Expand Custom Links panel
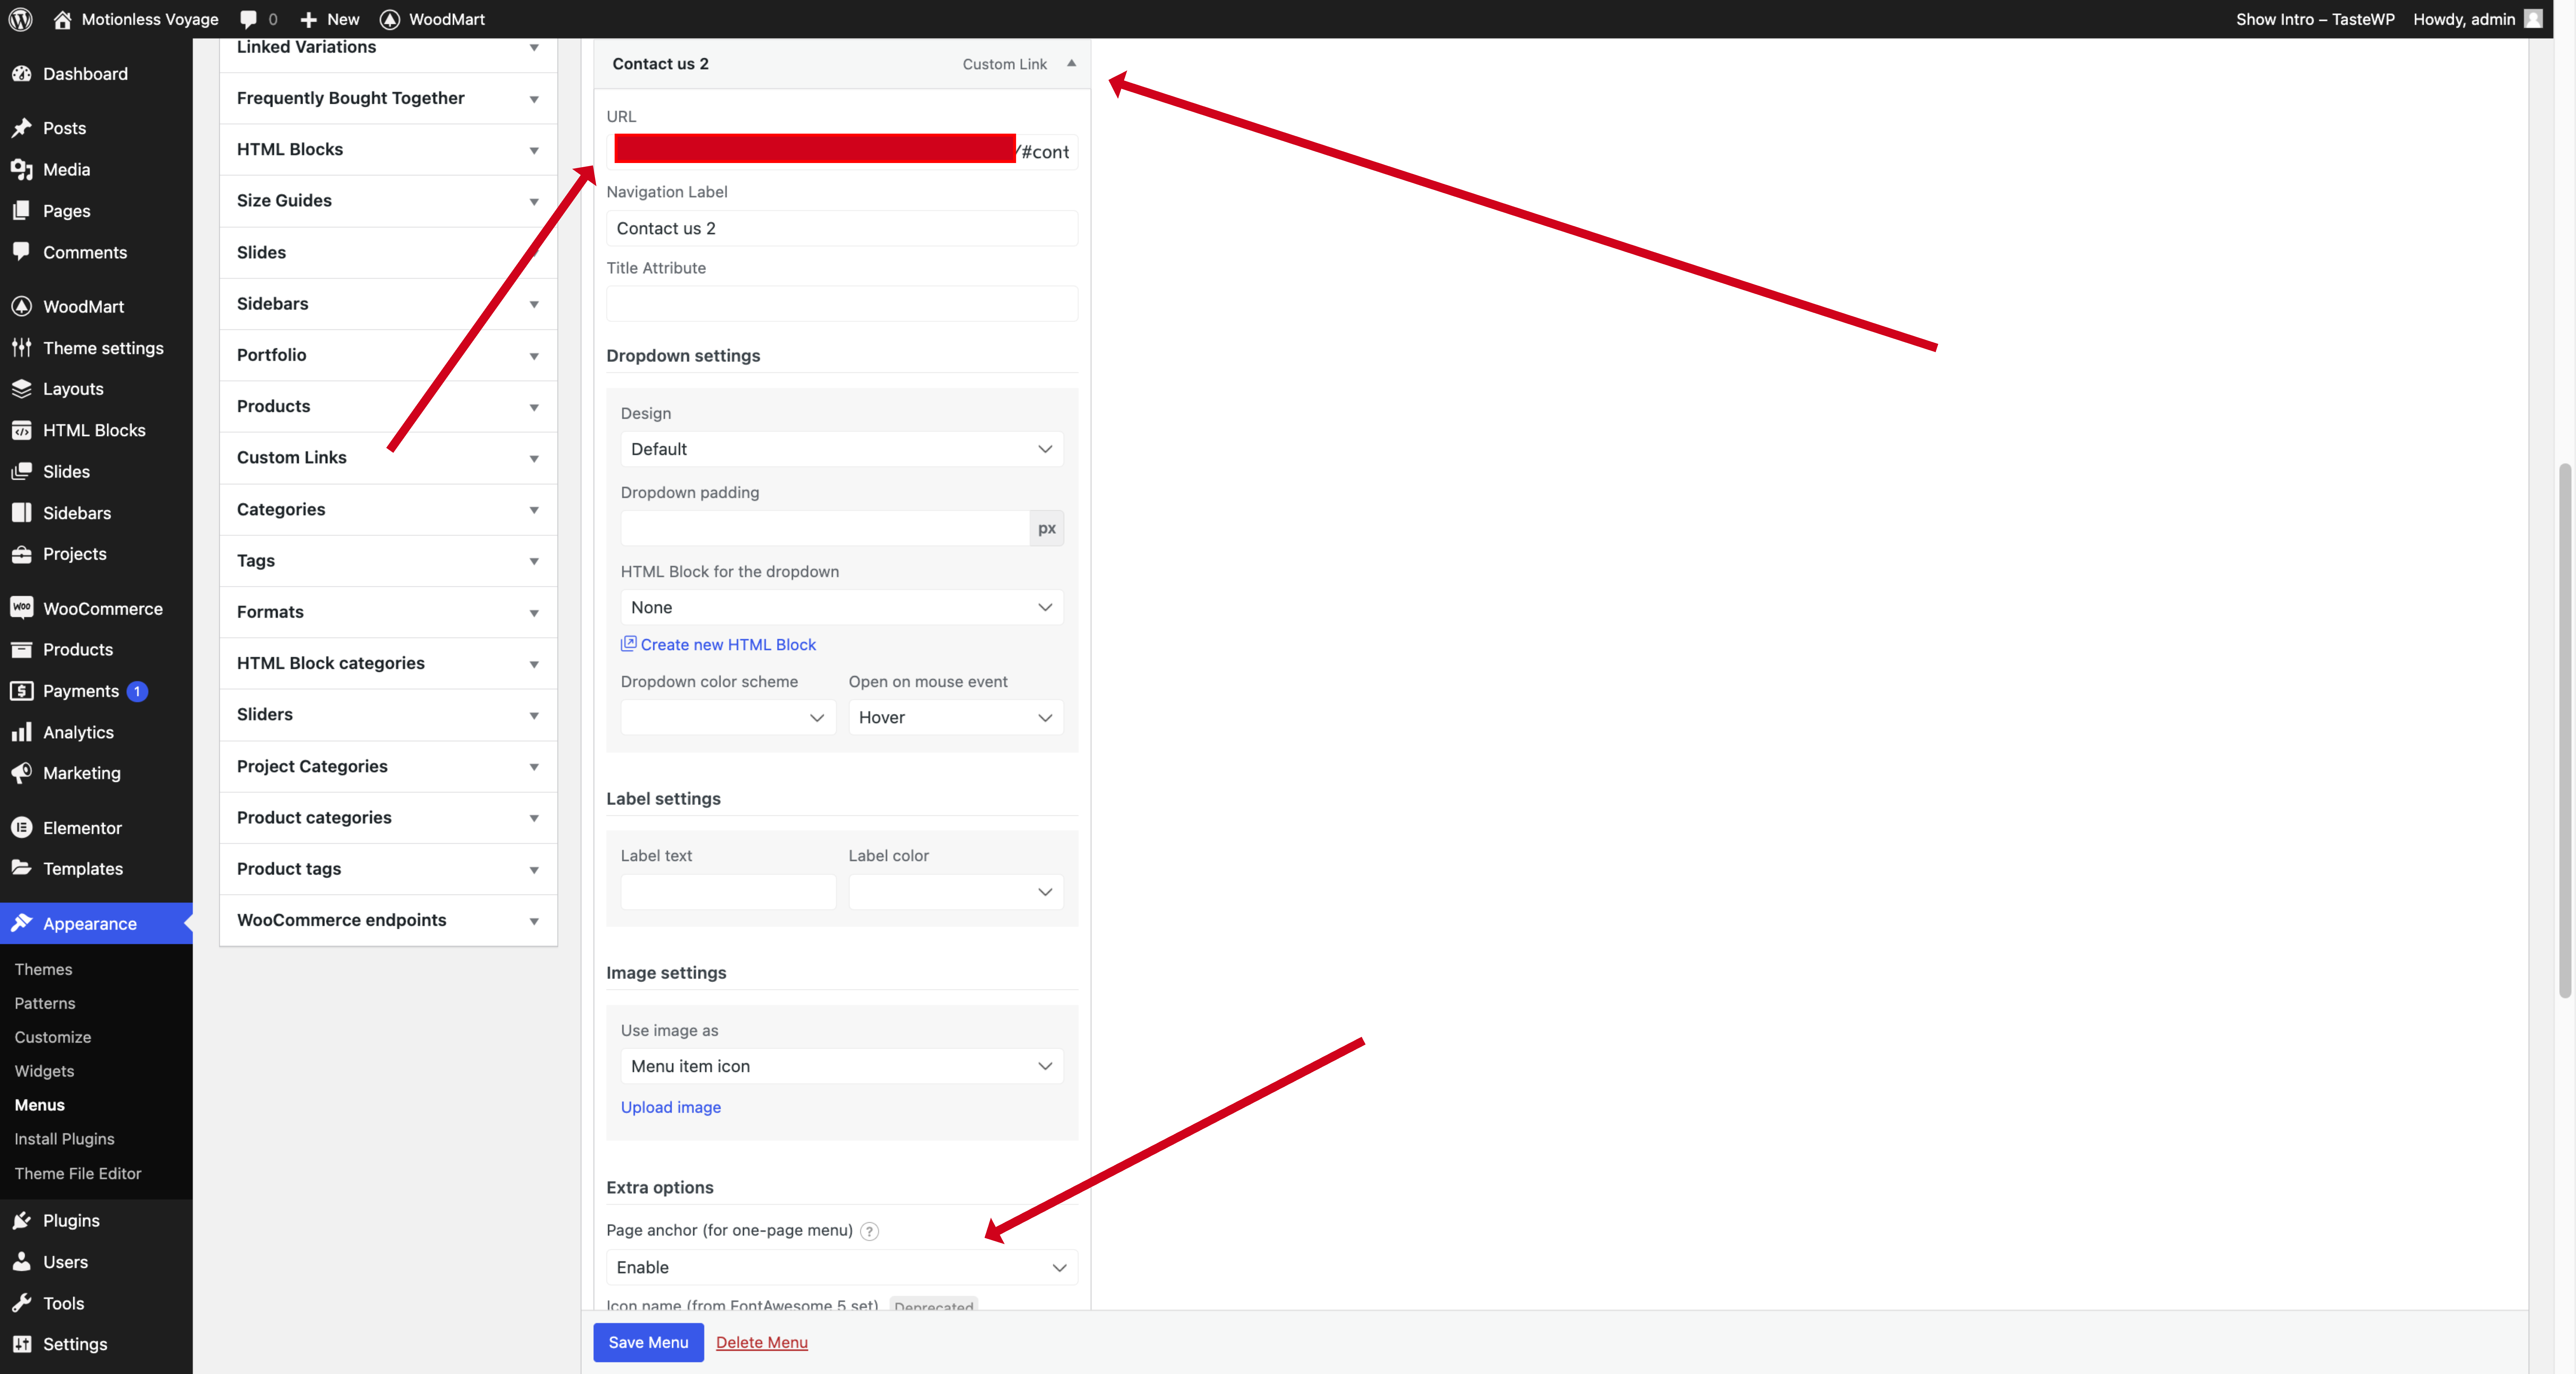Viewport: 2576px width, 1374px height. pyautogui.click(x=388, y=458)
